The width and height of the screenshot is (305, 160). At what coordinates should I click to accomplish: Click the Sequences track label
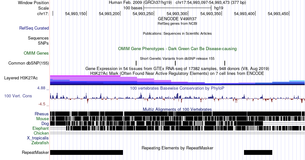click(38, 38)
